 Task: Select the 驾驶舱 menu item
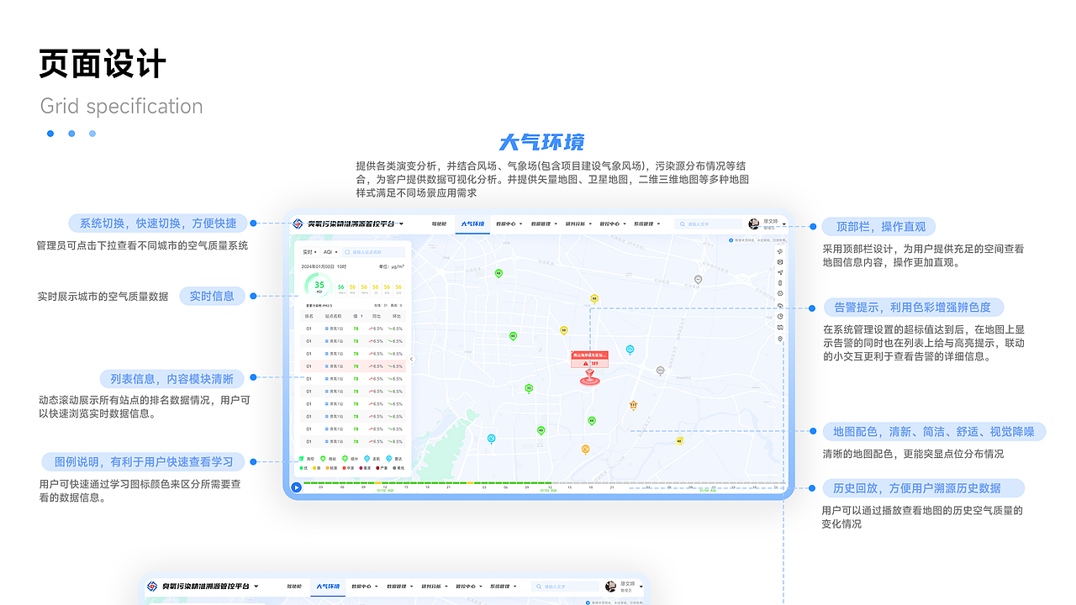439,224
